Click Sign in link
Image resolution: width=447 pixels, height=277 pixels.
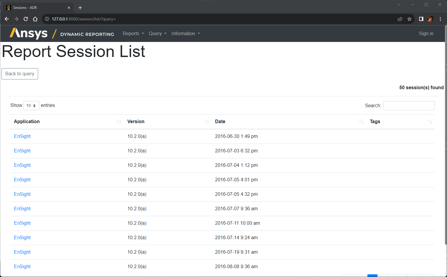[x=426, y=34]
